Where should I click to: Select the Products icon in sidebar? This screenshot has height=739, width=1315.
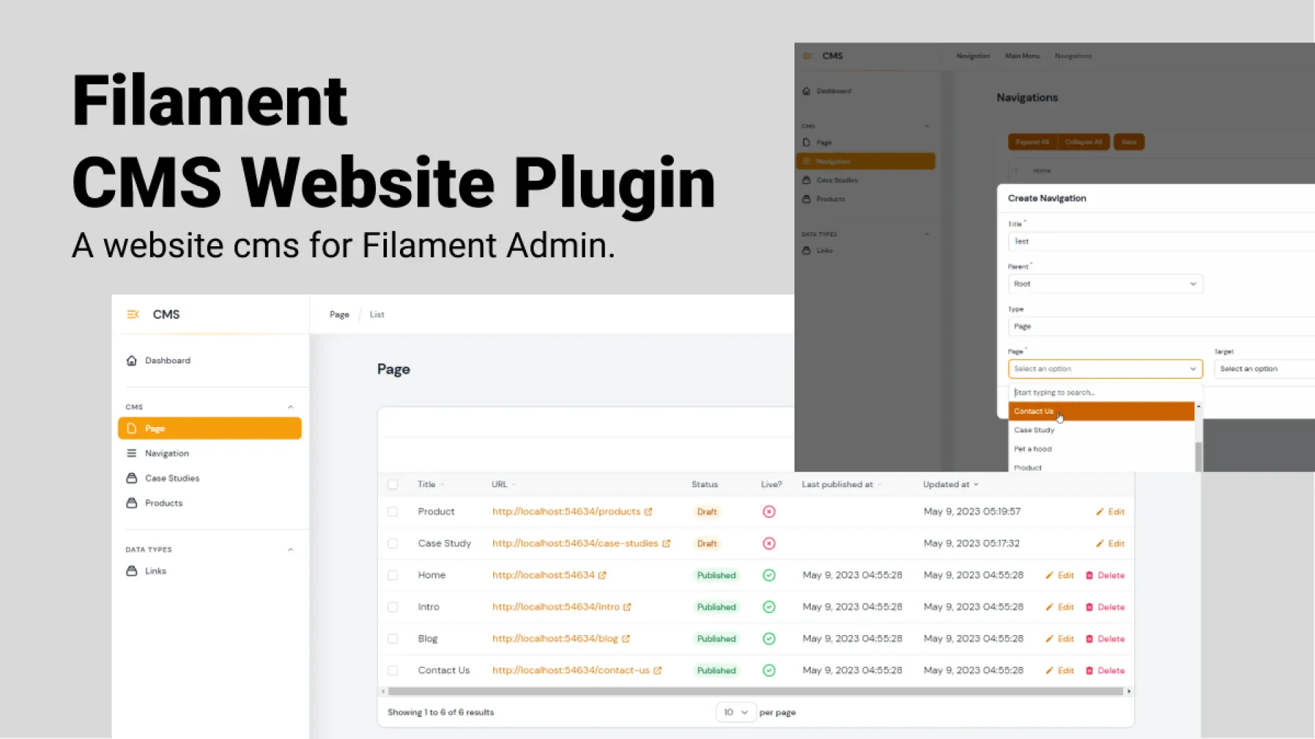131,503
